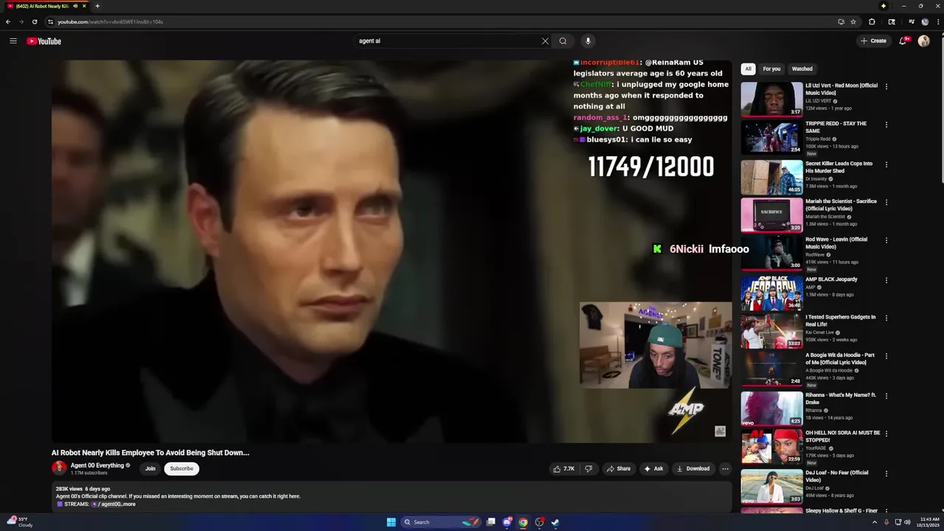Open browser extensions puzzle icon
Screen dimensions: 944x531
(x=872, y=21)
